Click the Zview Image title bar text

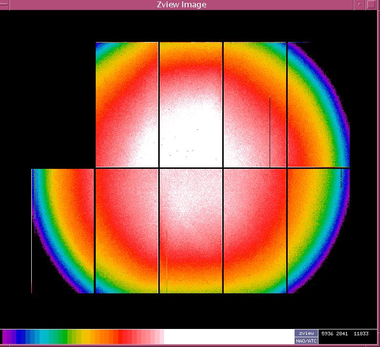[182, 5]
